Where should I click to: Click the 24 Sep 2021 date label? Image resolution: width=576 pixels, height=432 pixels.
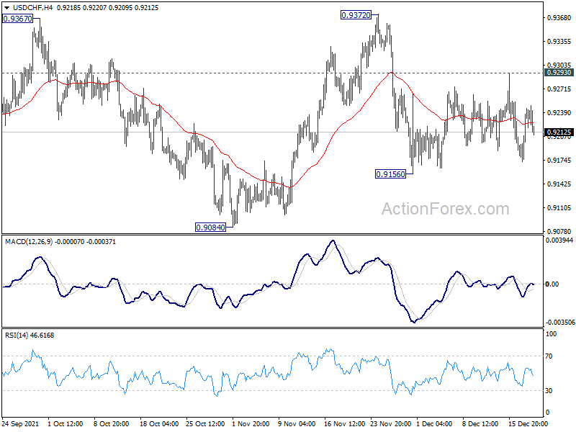pos(20,423)
